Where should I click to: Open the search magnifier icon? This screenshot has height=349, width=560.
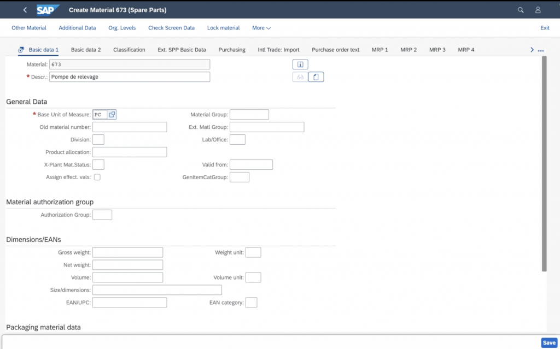tap(521, 10)
